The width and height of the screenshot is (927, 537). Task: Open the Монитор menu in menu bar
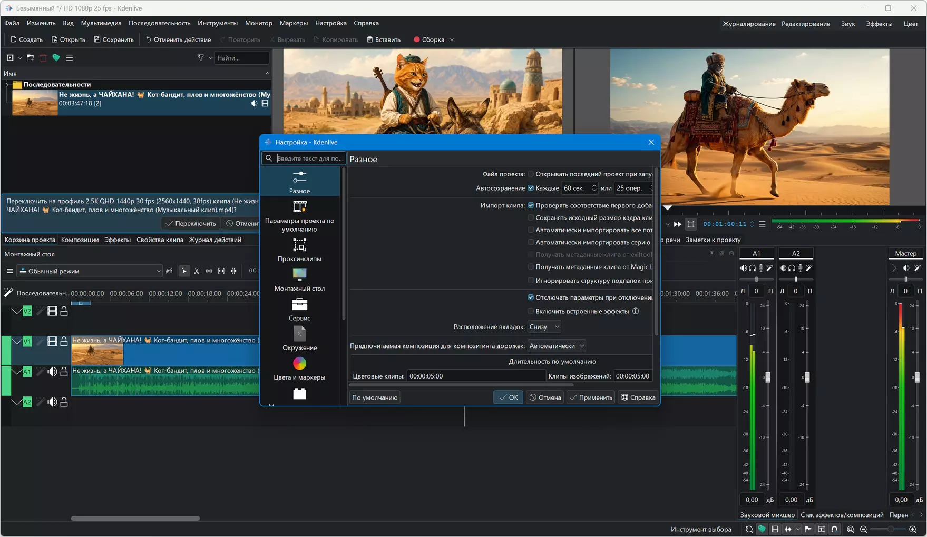point(258,23)
